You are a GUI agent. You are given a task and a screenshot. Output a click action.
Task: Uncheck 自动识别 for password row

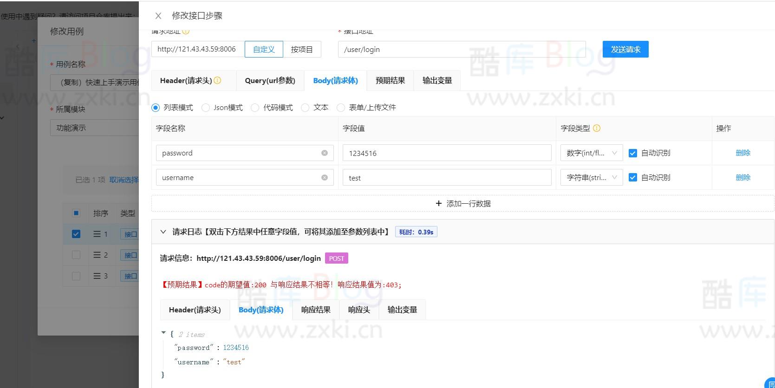pos(632,153)
